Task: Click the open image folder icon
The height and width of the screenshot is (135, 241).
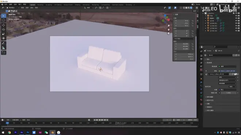Action: (235, 74)
